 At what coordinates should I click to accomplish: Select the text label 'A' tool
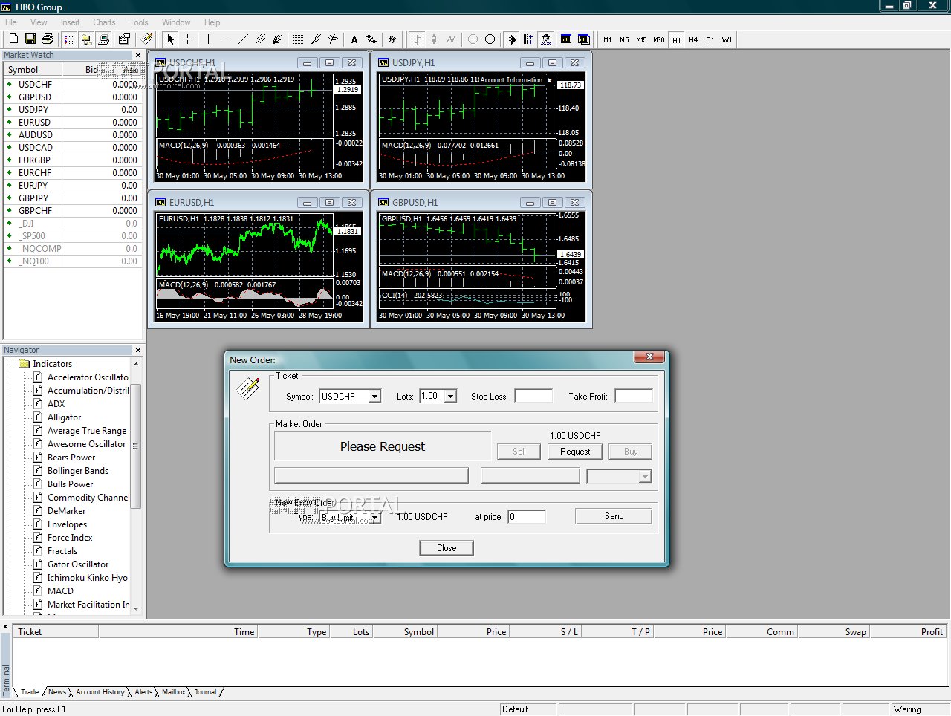(x=354, y=39)
